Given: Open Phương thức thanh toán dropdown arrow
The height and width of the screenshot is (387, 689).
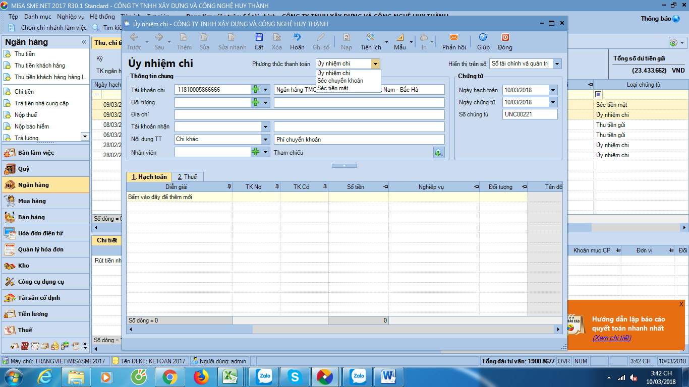Looking at the screenshot, I should 375,63.
